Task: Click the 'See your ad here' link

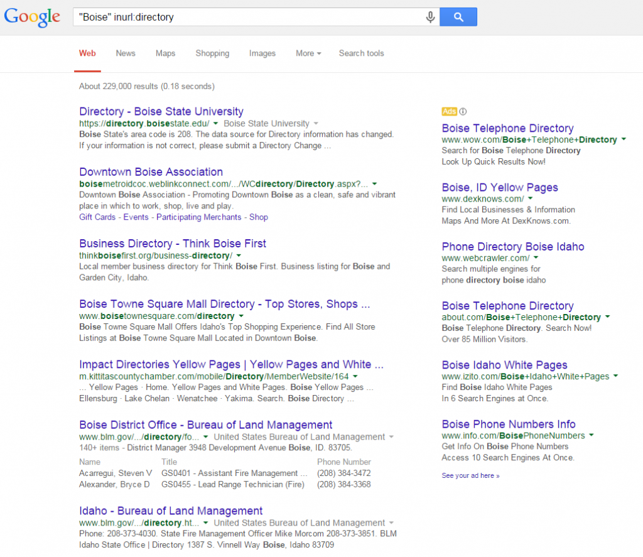Action: 470,475
